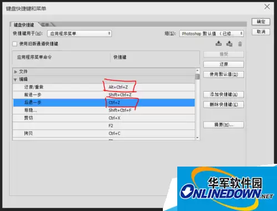Click the 快捷键 column header
The width and height of the screenshot is (277, 211).
point(120,57)
